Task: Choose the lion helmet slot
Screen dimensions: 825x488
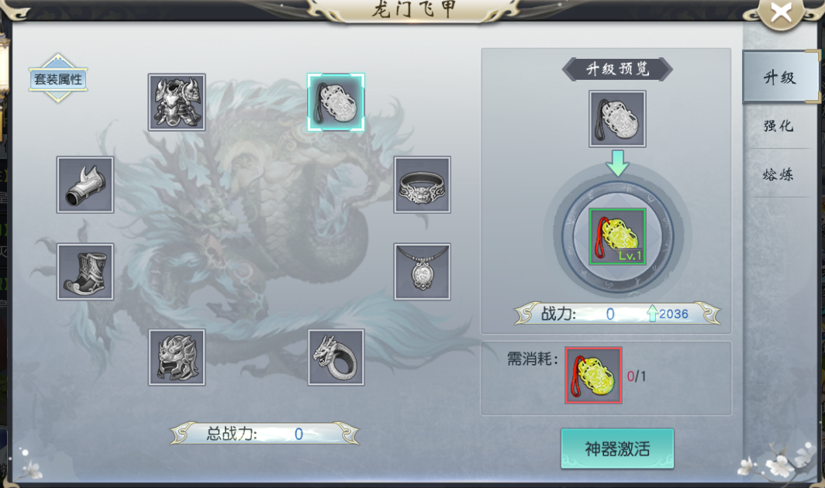Action: tap(177, 358)
